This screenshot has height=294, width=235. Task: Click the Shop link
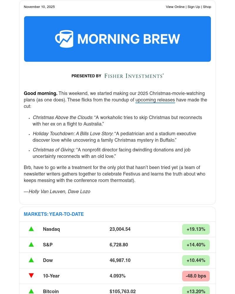207,6
